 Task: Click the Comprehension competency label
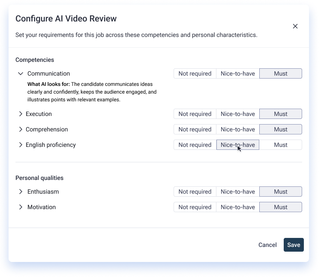pos(47,129)
